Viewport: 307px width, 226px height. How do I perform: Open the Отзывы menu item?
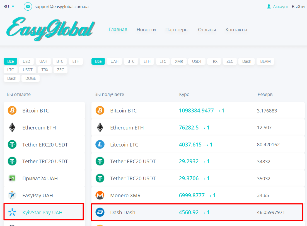point(207,30)
